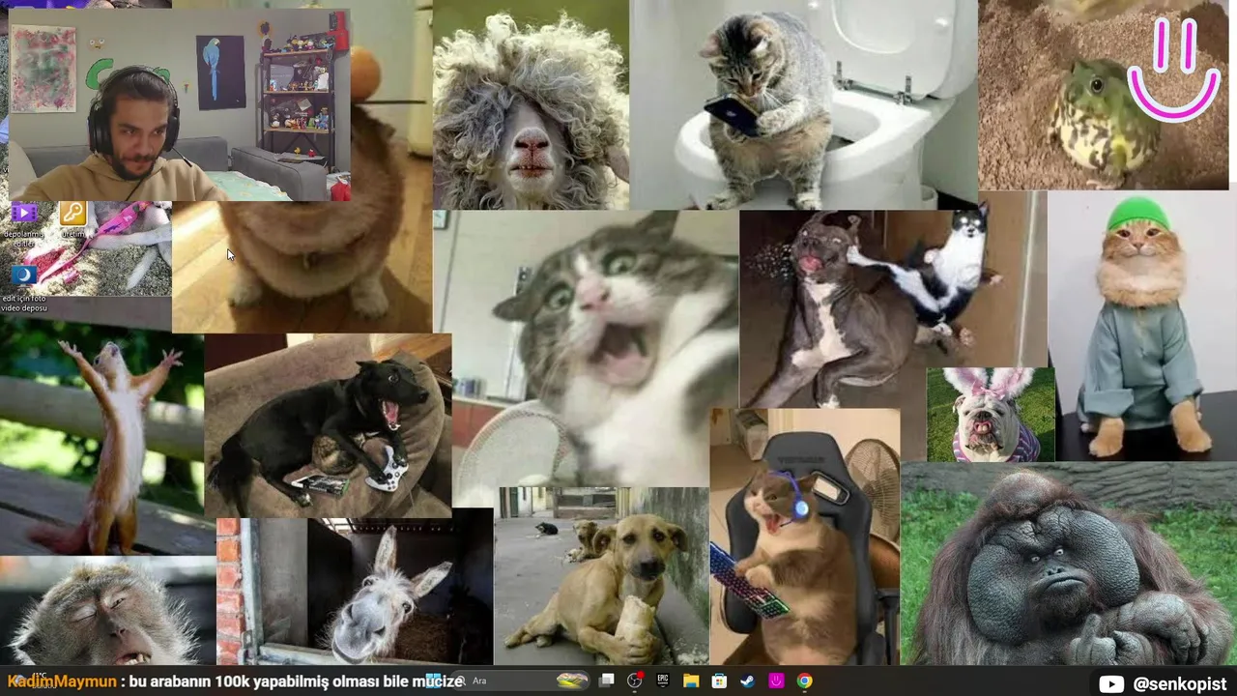Image resolution: width=1237 pixels, height=696 pixels.
Task: Click the YouTube logo beside @senkopist
Action: pos(1111,684)
